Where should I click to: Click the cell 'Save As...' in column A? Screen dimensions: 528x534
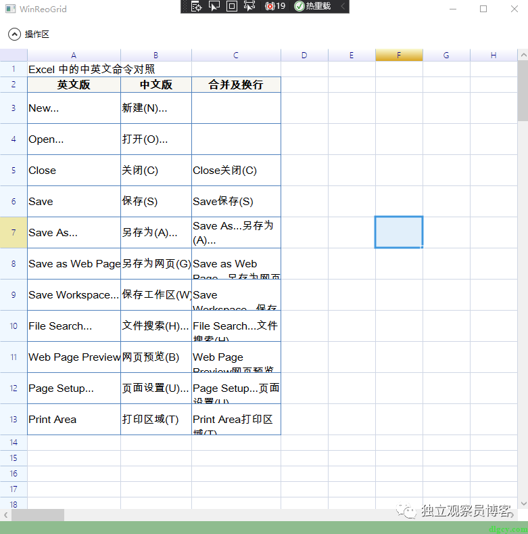click(x=74, y=233)
